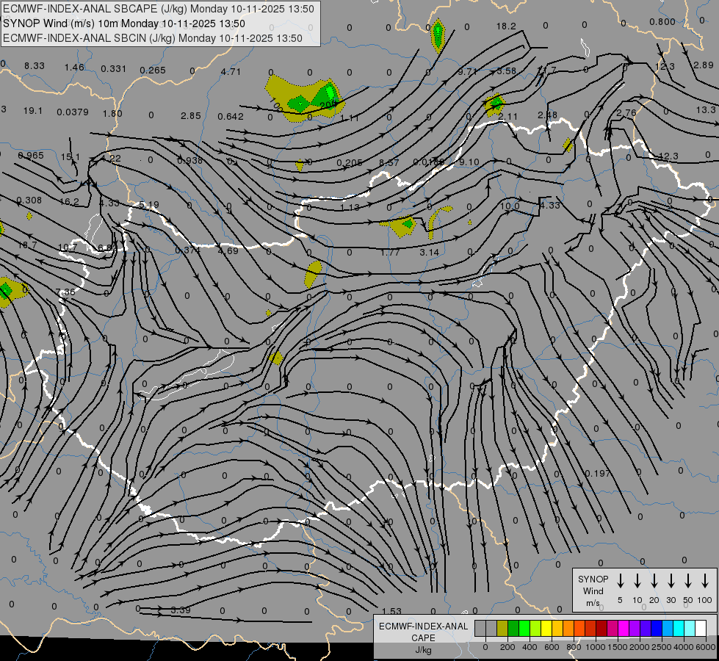Click the SYNOP Wind 10m title line

tap(124, 24)
